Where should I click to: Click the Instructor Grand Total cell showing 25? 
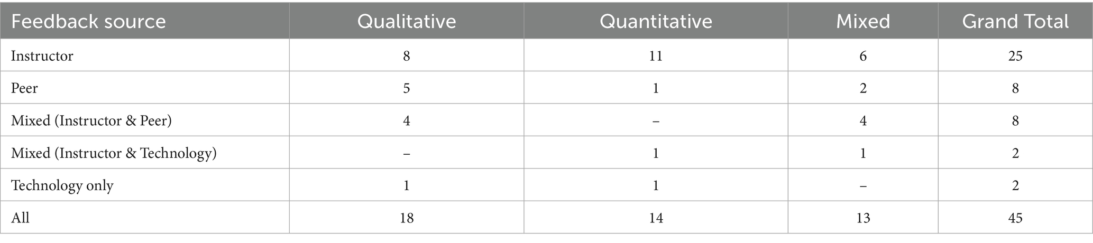click(x=1015, y=55)
